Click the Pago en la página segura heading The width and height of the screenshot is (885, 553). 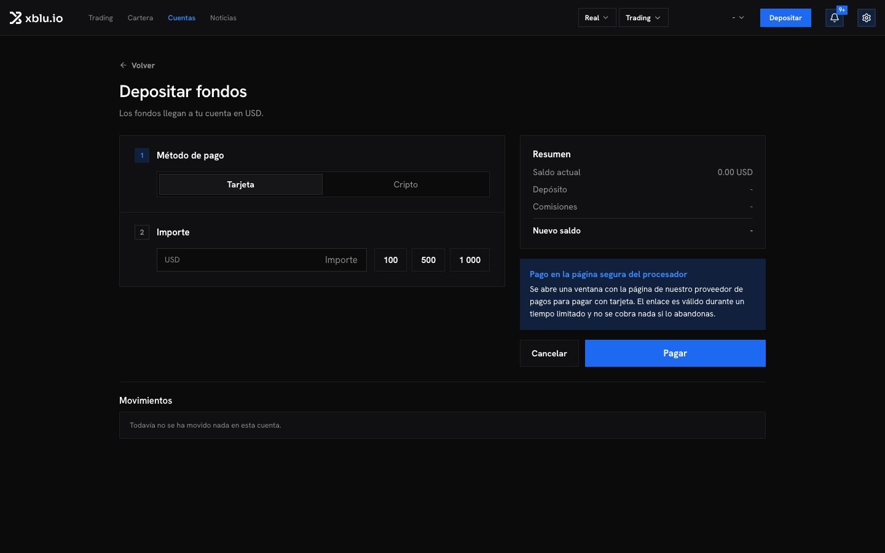tap(608, 274)
